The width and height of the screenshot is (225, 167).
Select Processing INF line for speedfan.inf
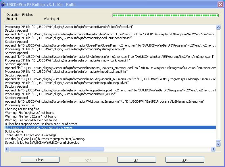tap(110, 38)
